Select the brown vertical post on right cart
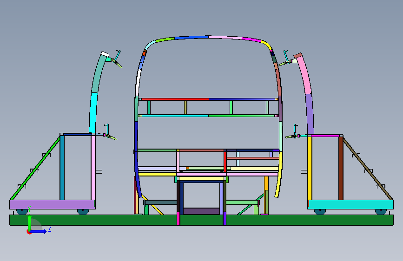 click(341, 168)
